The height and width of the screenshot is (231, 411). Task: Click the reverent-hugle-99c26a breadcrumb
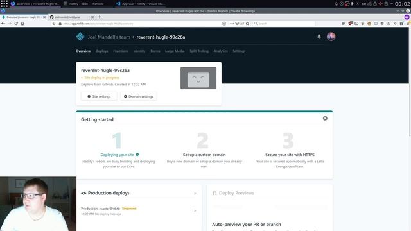(x=161, y=37)
